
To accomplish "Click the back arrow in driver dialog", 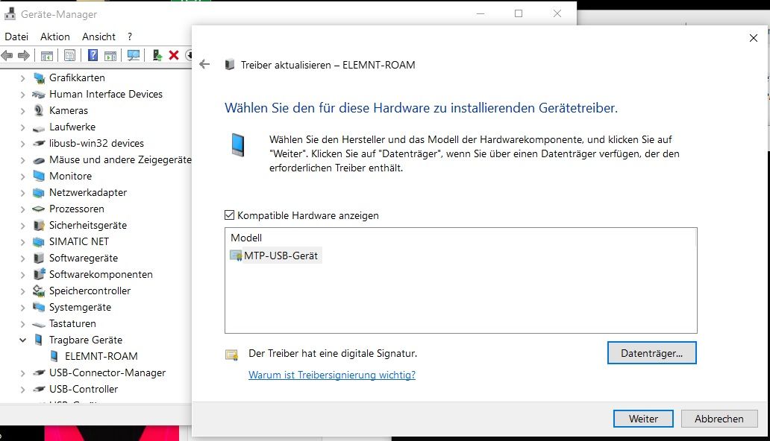I will [x=205, y=65].
